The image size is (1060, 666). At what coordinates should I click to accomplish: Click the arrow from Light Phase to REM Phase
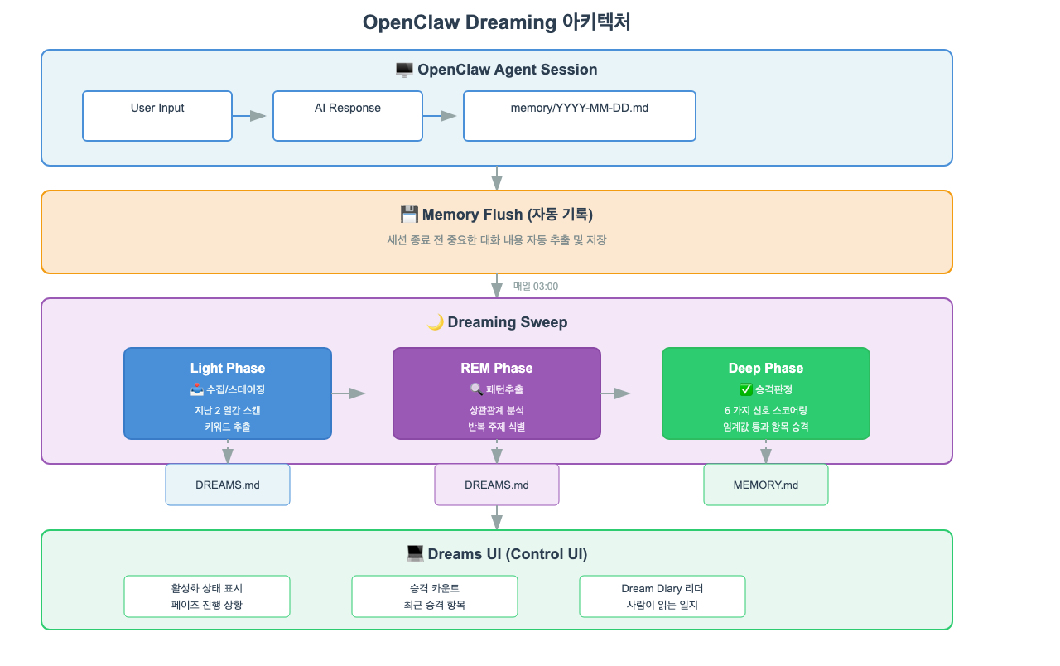pyautogui.click(x=351, y=393)
